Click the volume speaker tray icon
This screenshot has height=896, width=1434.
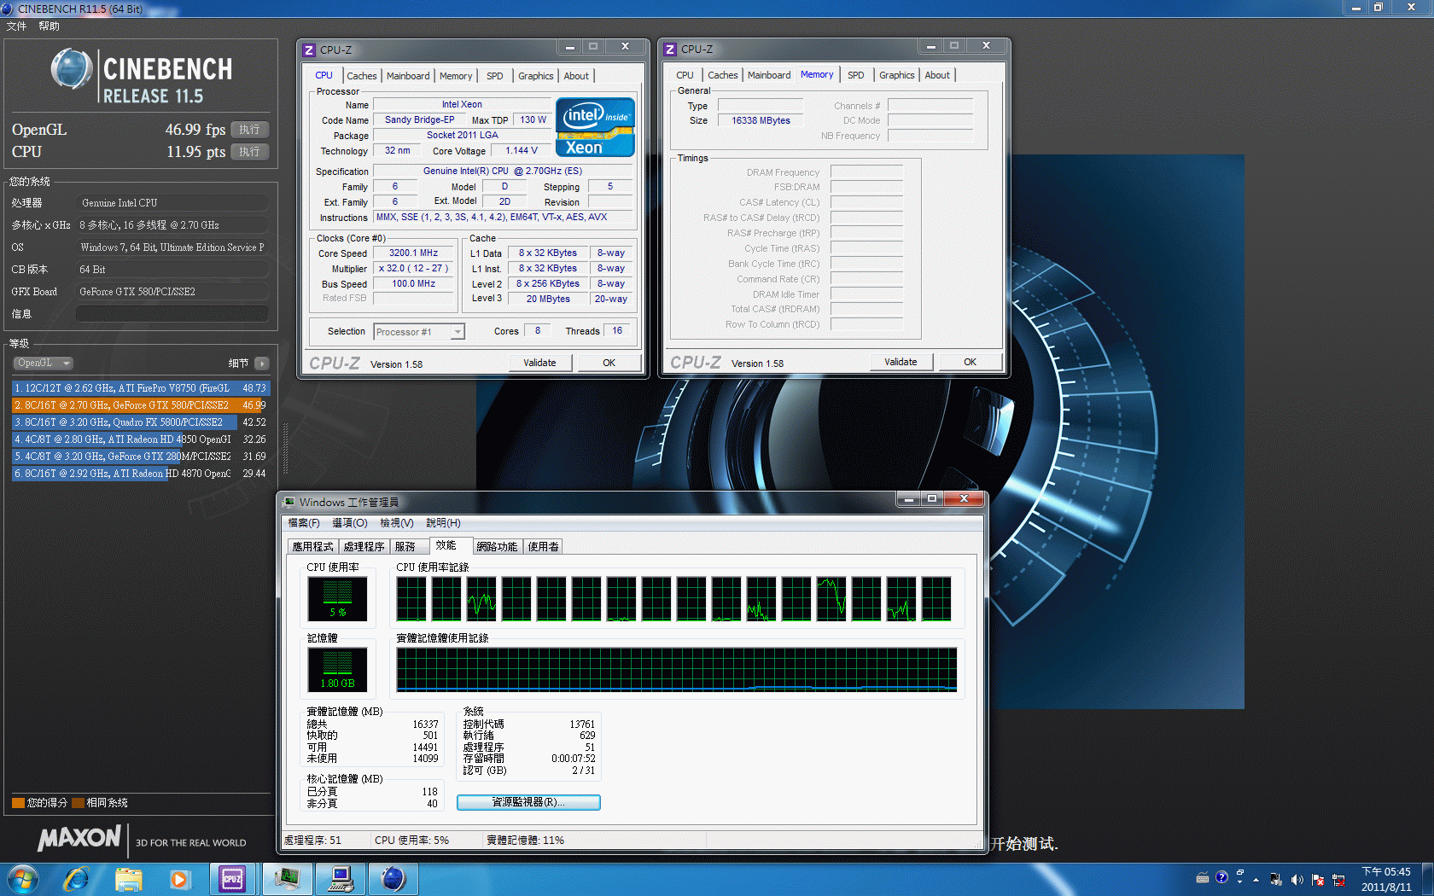pos(1297,879)
